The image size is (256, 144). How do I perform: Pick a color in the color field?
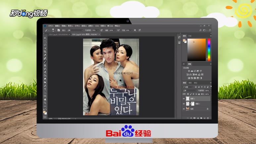(197, 50)
